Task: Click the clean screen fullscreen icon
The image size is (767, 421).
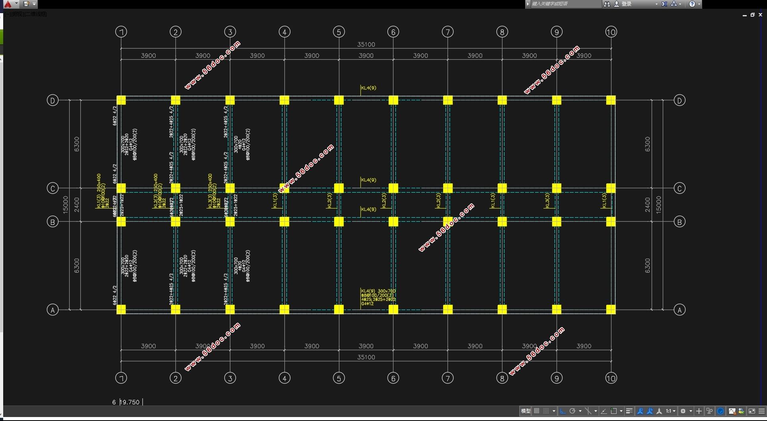Action: 752,411
